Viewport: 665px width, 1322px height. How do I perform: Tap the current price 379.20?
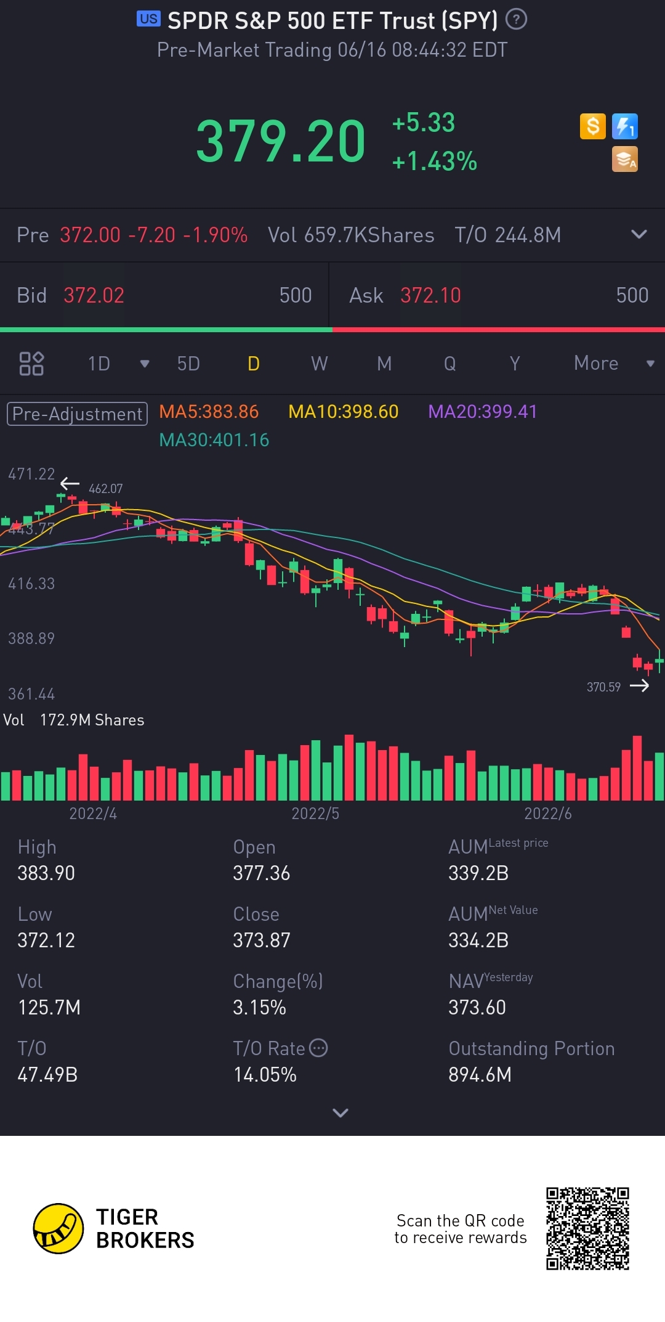(x=281, y=141)
